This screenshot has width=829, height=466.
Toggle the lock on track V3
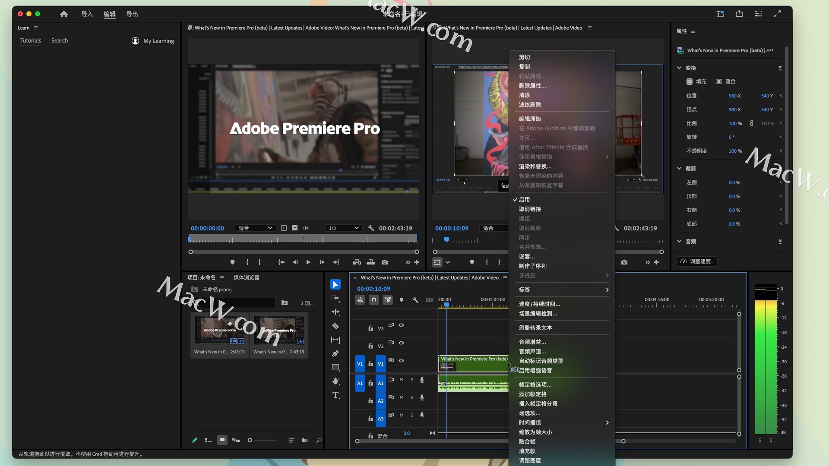[370, 328]
